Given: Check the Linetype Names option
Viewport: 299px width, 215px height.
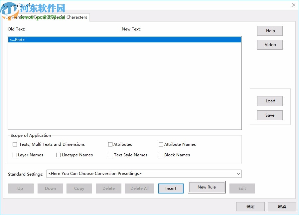Looking at the screenshot, I should 59,155.
